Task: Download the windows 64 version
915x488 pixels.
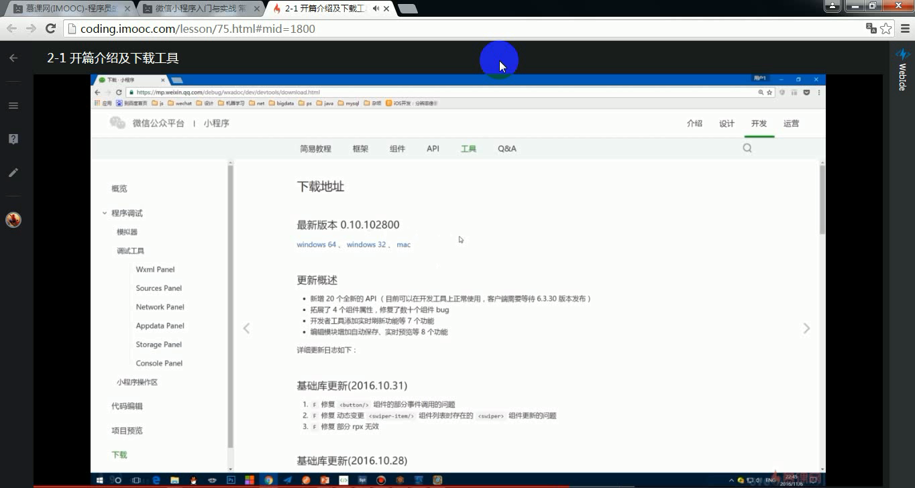Action: coord(316,245)
